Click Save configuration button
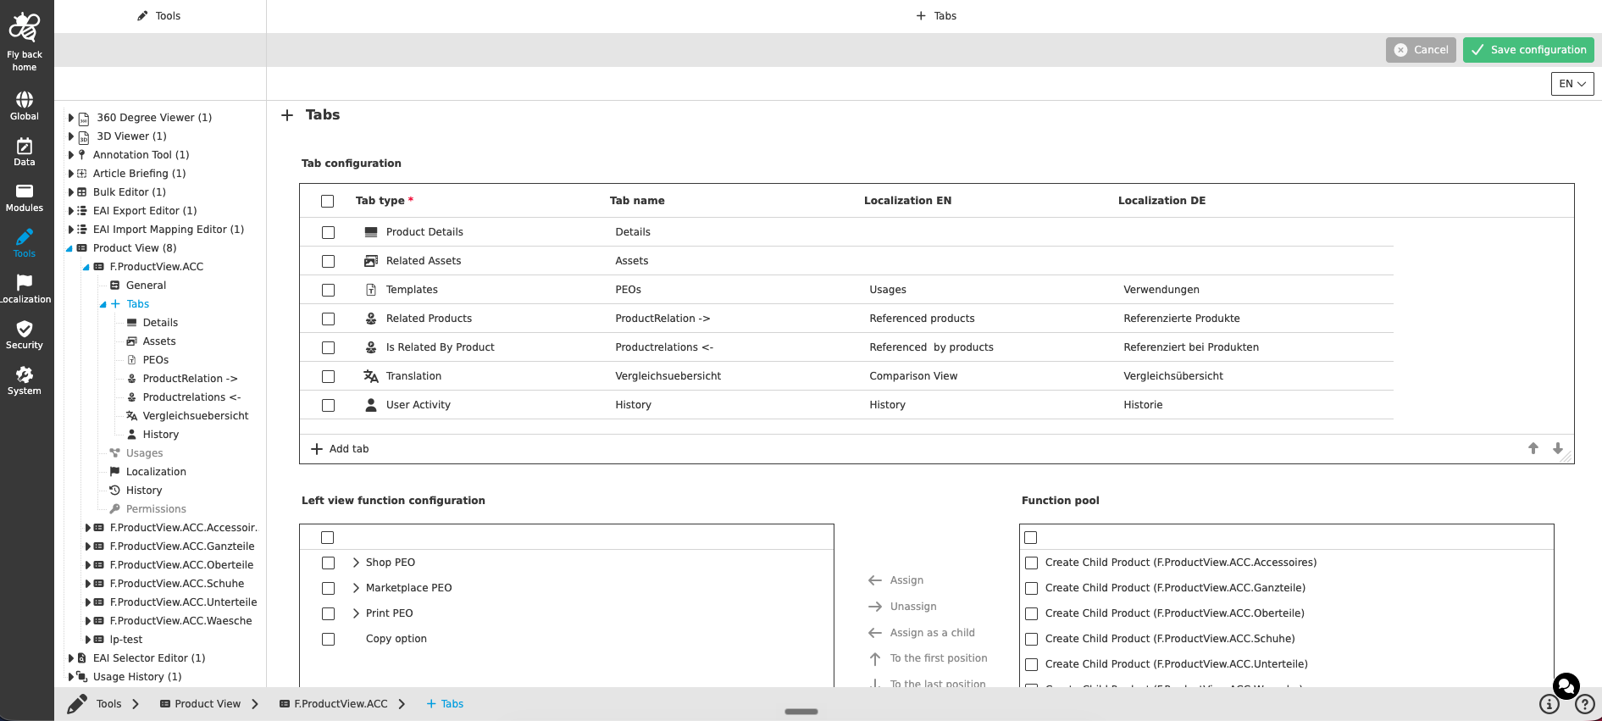Viewport: 1602px width, 721px height. (x=1528, y=50)
